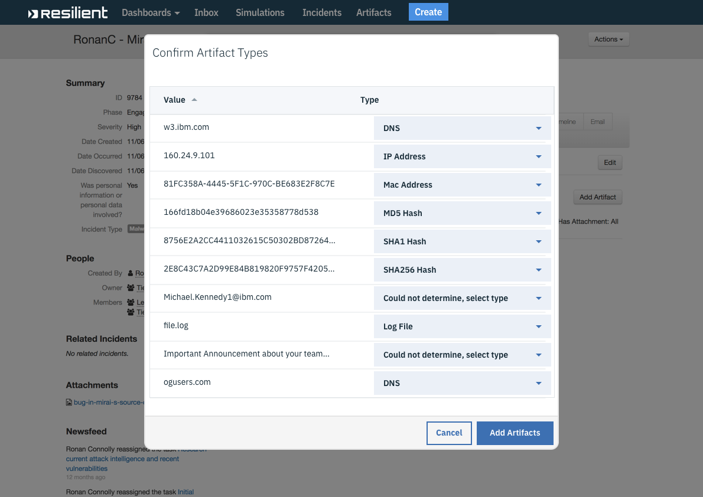
Task: Click the attachment file icon
Action: [69, 403]
